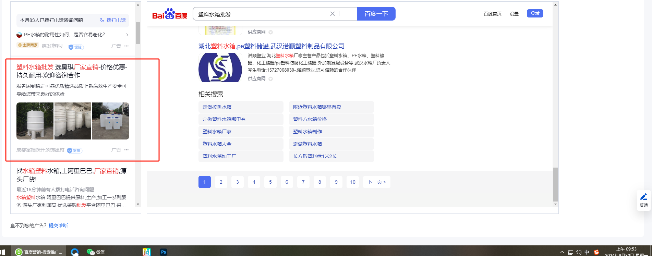Open the taskbar clock showing 09:53

pos(626,252)
